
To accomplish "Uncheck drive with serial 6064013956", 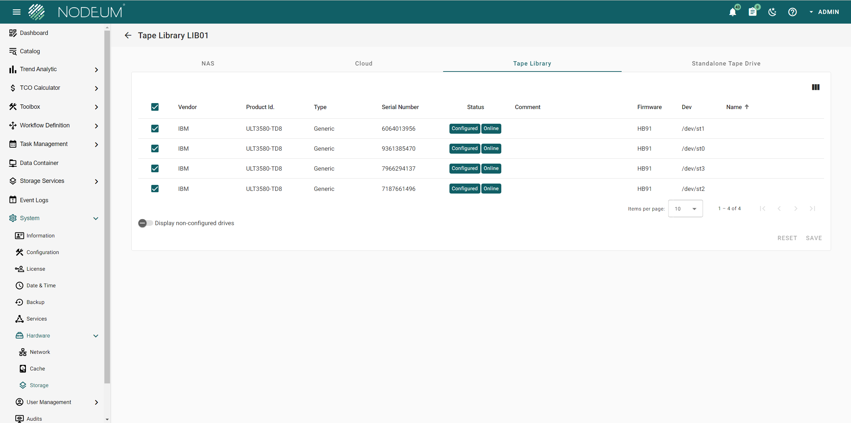I will pyautogui.click(x=155, y=129).
